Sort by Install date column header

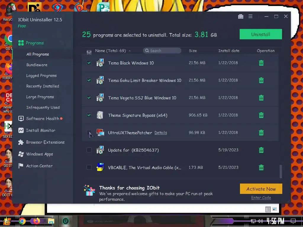[229, 51]
